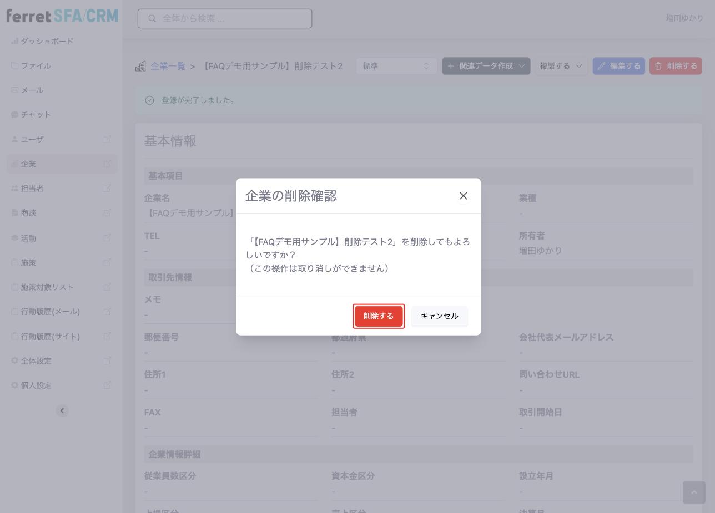This screenshot has height=513, width=715.
Task: Open ファイル in the sidebar
Action: 36,65
